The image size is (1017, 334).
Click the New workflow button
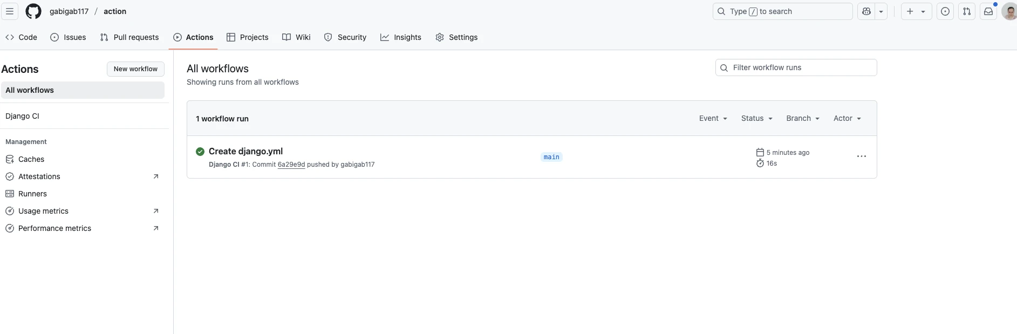(135, 69)
